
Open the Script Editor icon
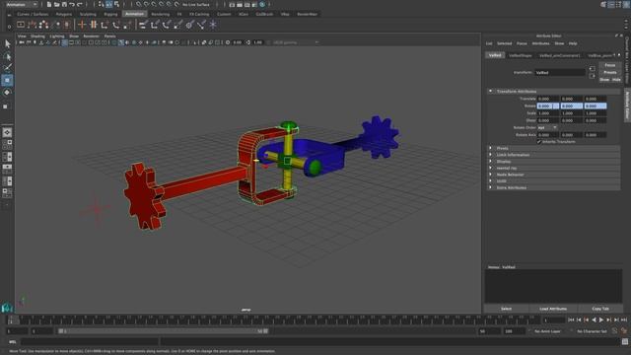(x=625, y=342)
